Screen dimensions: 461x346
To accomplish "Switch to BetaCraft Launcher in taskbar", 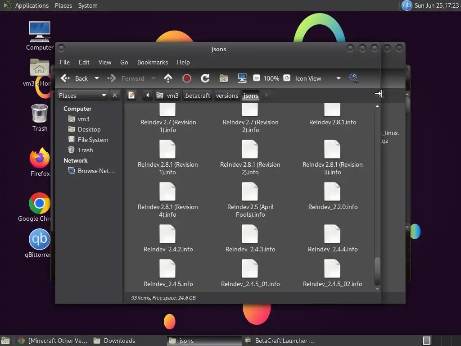I will click(x=280, y=341).
